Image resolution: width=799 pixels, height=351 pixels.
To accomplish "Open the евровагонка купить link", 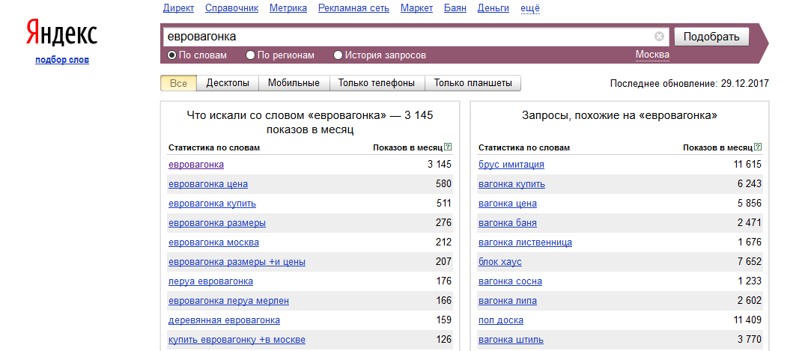I will [213, 204].
